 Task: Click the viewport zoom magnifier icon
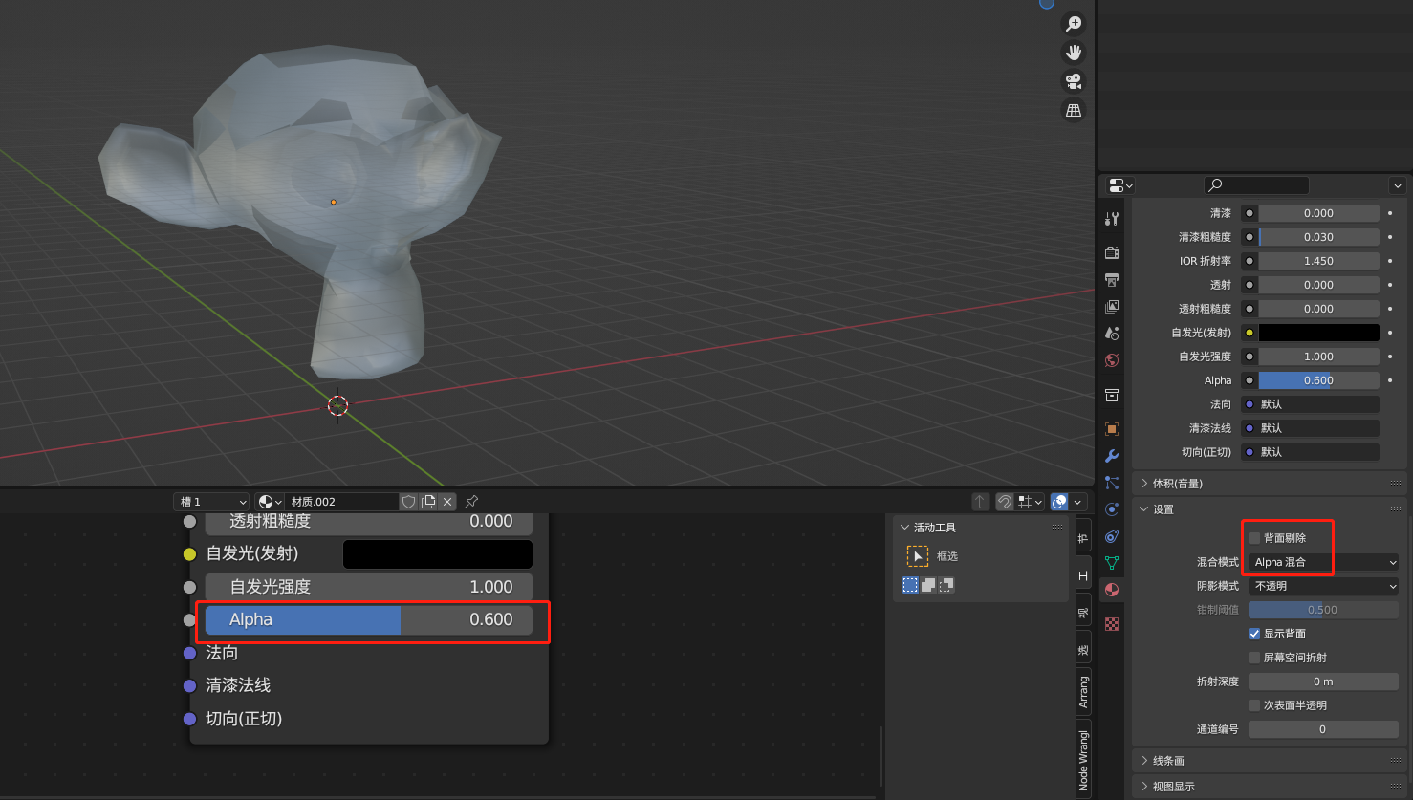point(1074,24)
